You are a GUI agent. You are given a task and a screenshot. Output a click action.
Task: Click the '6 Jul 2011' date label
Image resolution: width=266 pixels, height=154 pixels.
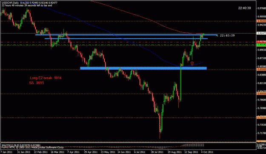coord(140,152)
